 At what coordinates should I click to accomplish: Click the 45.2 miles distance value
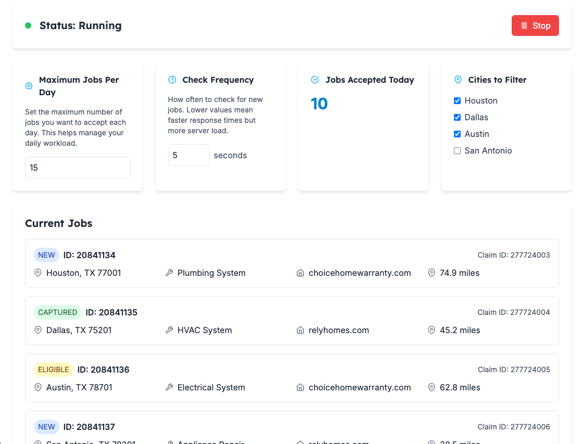(x=460, y=330)
